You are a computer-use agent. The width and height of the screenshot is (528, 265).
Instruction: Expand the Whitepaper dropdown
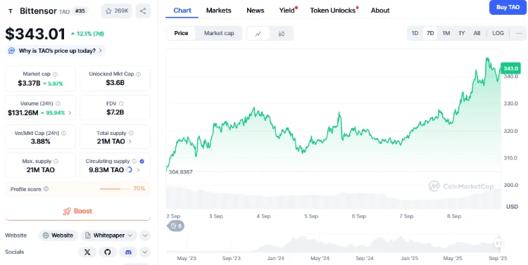click(109, 235)
